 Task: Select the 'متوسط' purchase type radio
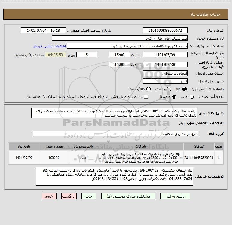point(174,97)
